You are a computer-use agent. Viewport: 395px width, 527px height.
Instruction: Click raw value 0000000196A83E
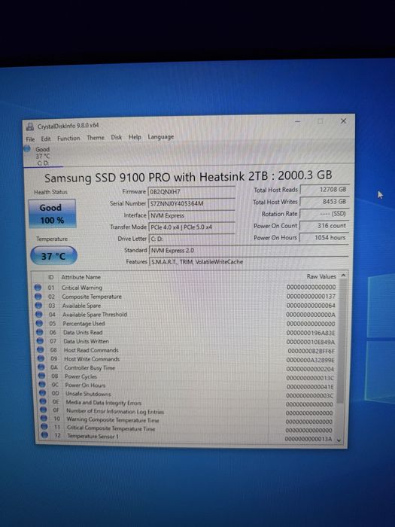pos(311,333)
